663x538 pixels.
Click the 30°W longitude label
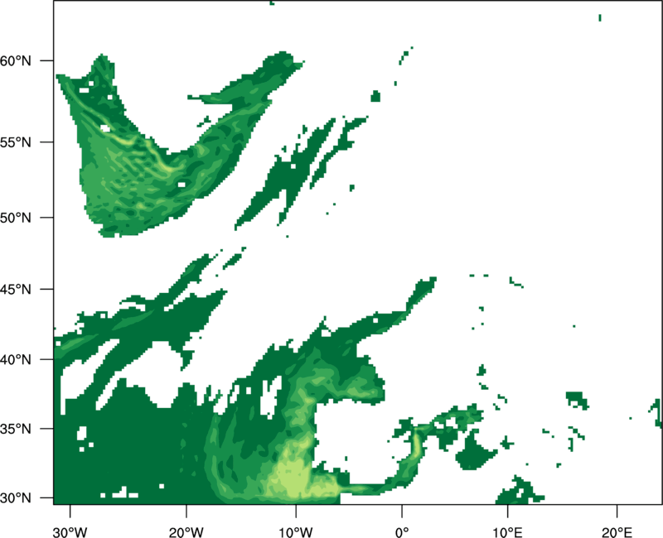pyautogui.click(x=70, y=532)
